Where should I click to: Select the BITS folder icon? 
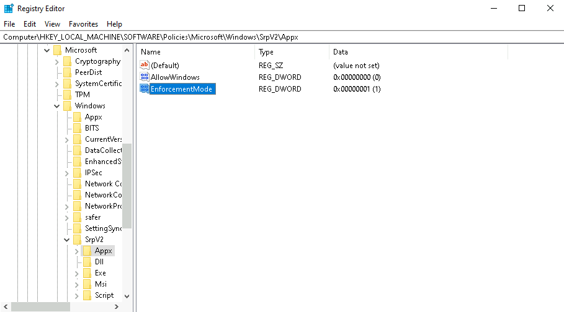tap(78, 128)
